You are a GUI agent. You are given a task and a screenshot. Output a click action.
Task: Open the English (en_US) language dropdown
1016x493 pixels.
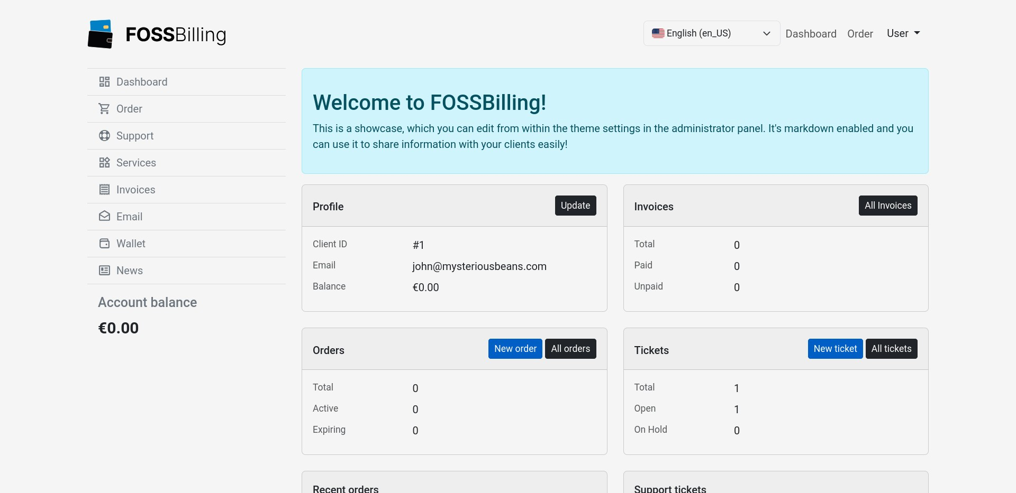712,33
